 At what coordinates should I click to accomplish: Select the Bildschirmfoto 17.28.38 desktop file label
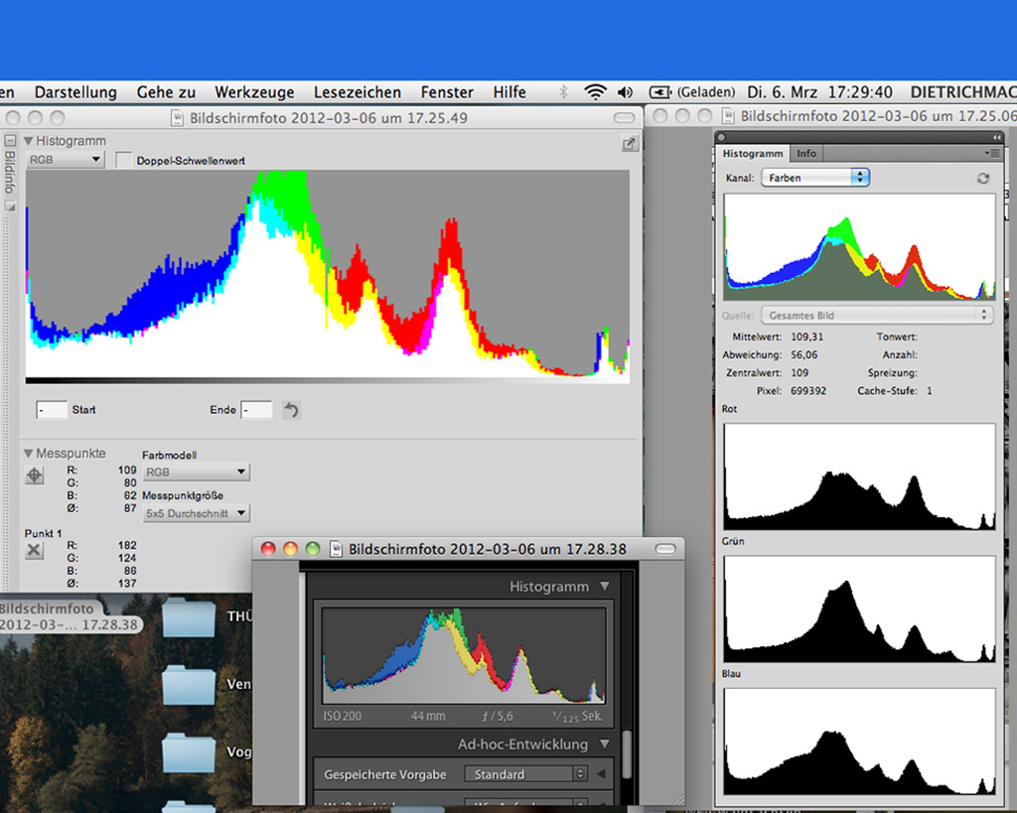point(69,616)
